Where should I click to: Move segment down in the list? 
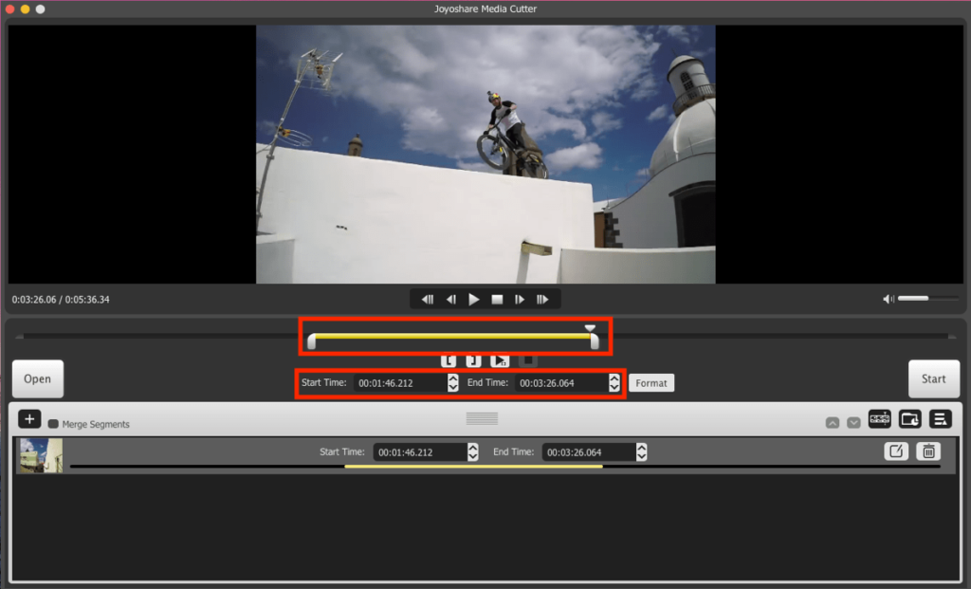click(x=853, y=423)
